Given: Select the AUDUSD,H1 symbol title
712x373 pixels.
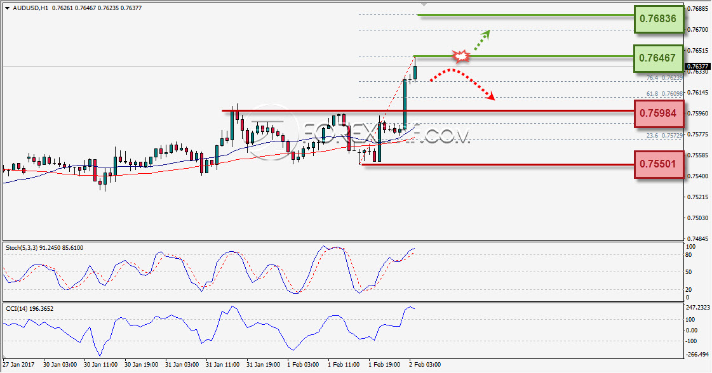Looking at the screenshot, I should pyautogui.click(x=30, y=8).
